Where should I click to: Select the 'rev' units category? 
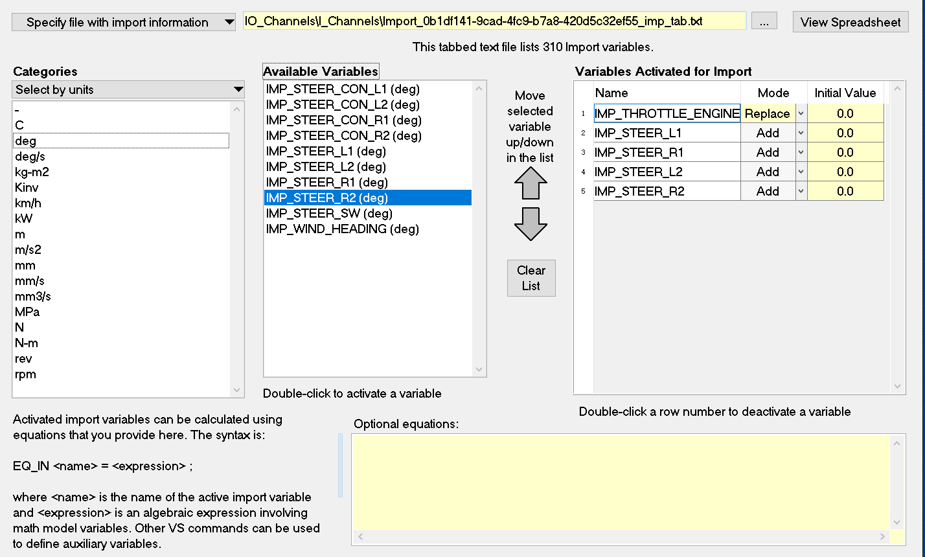pyautogui.click(x=121, y=358)
